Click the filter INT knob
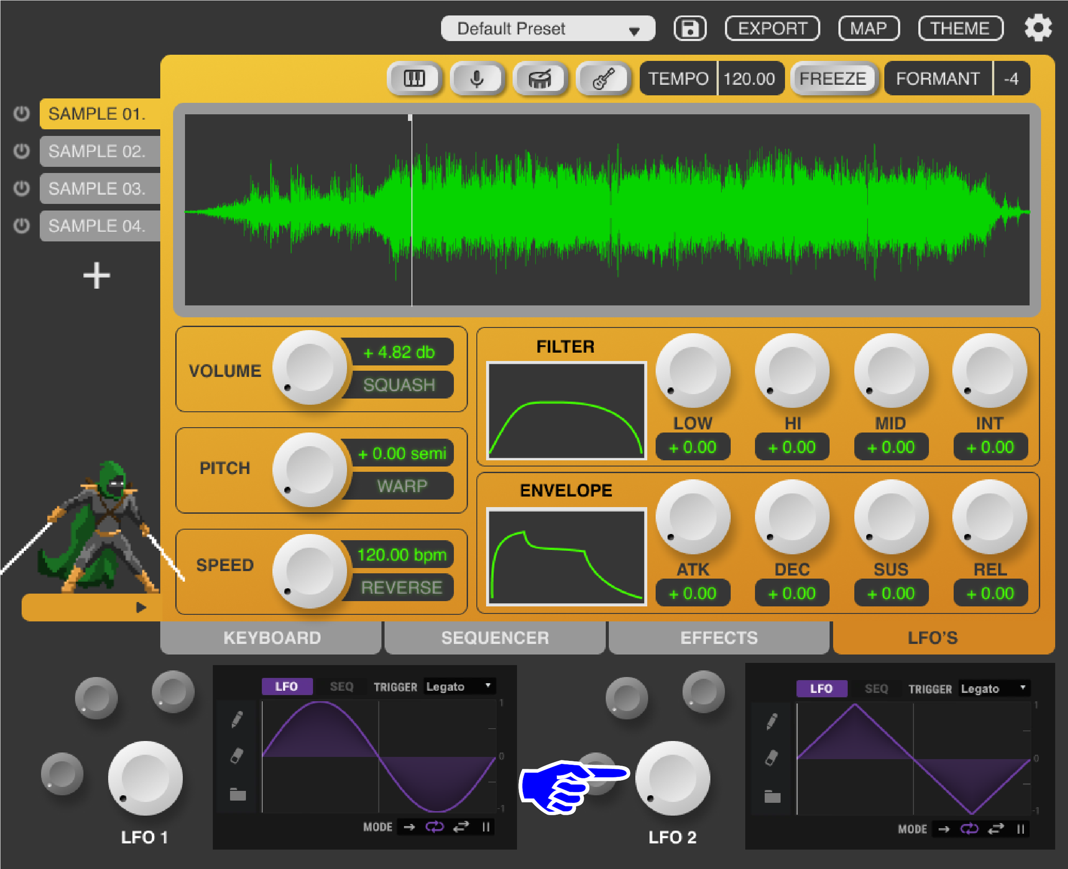 coord(990,371)
